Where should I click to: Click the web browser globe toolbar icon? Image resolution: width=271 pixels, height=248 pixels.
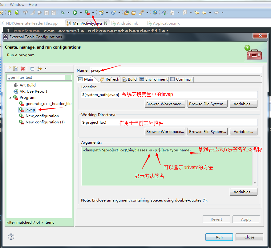[x=155, y=12]
